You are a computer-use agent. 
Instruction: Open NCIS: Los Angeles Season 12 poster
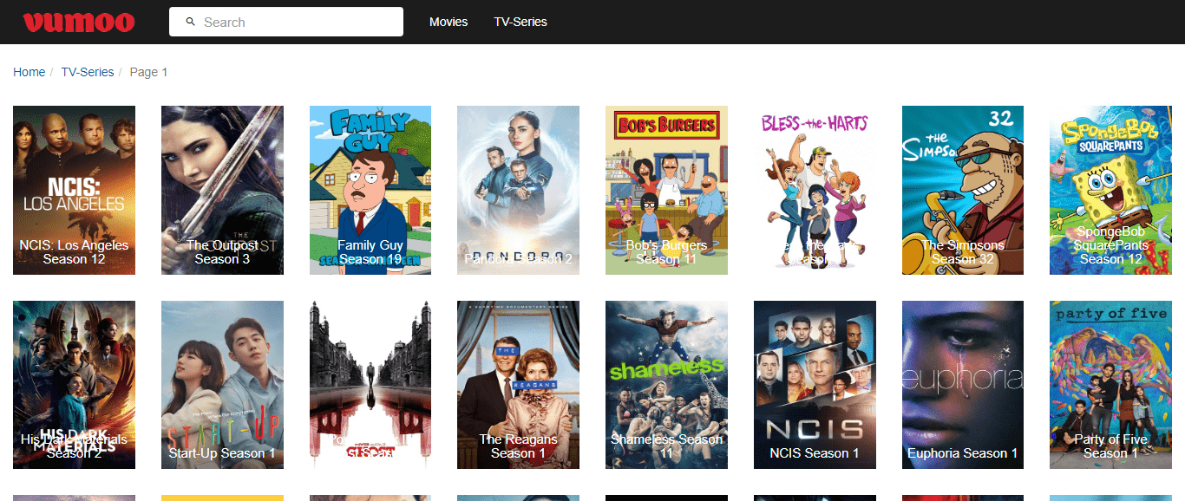(74, 190)
